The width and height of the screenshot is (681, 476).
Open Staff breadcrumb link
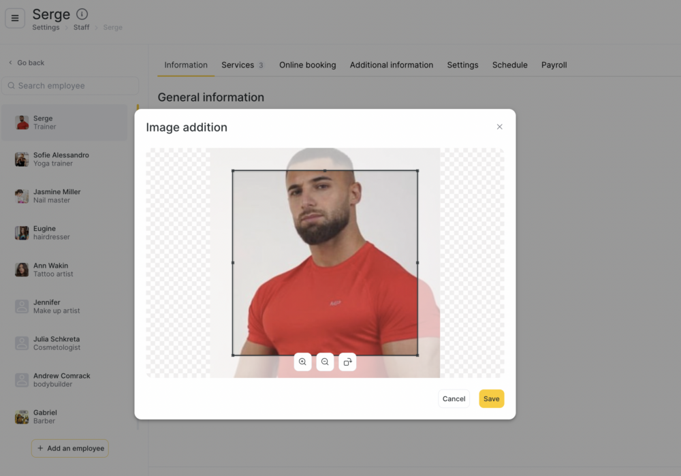pyautogui.click(x=81, y=27)
